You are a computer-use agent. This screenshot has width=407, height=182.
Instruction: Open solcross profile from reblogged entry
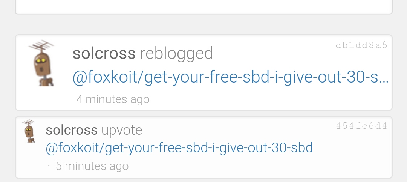pyautogui.click(x=104, y=53)
